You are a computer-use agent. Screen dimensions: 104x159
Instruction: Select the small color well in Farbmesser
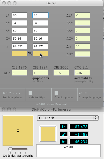[48, 134]
